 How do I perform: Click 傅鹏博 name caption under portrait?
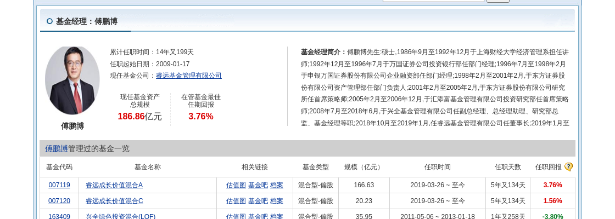pyautogui.click(x=72, y=126)
